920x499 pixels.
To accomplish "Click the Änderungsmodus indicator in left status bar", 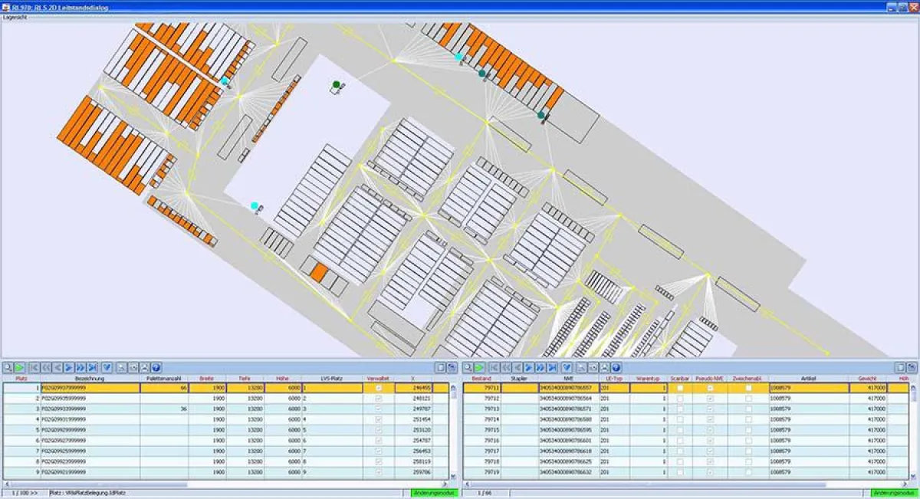I will (x=426, y=493).
